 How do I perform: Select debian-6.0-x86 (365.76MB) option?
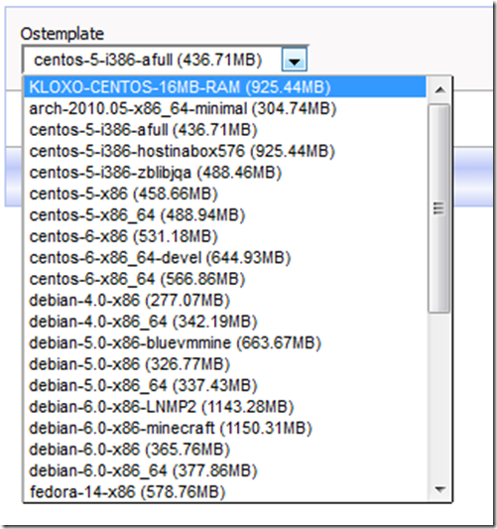pyautogui.click(x=225, y=449)
